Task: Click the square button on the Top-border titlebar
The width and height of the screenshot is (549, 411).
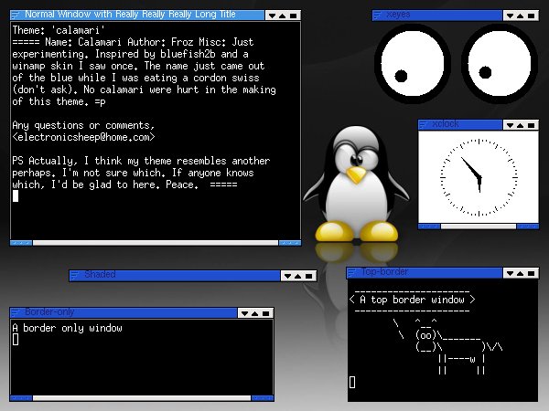Action: click(531, 273)
